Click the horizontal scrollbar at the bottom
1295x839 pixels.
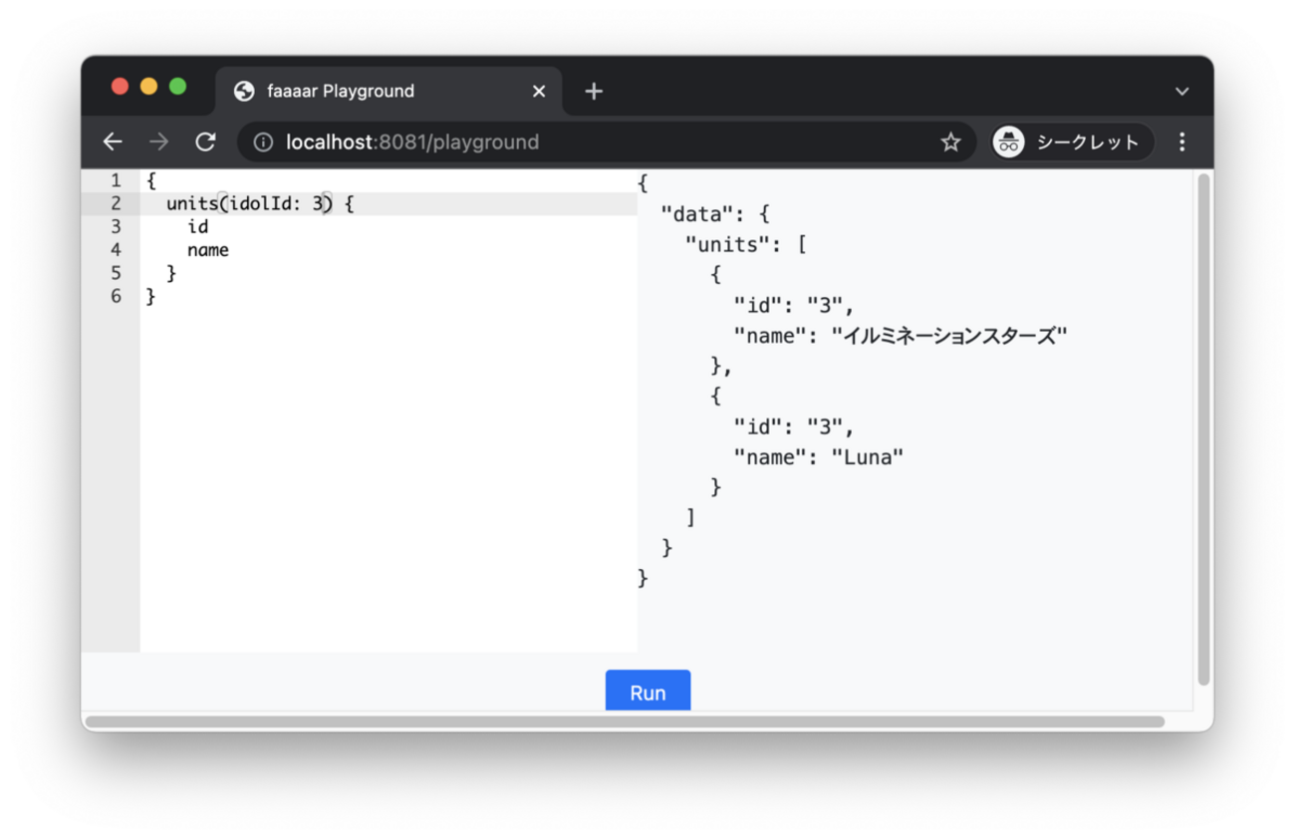(625, 721)
